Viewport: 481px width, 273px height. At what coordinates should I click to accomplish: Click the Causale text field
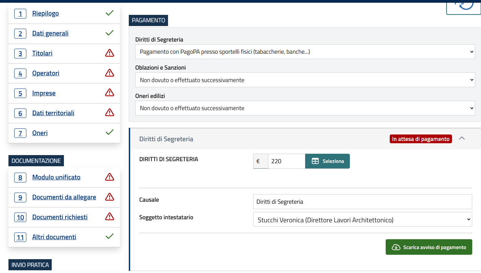tap(362, 202)
